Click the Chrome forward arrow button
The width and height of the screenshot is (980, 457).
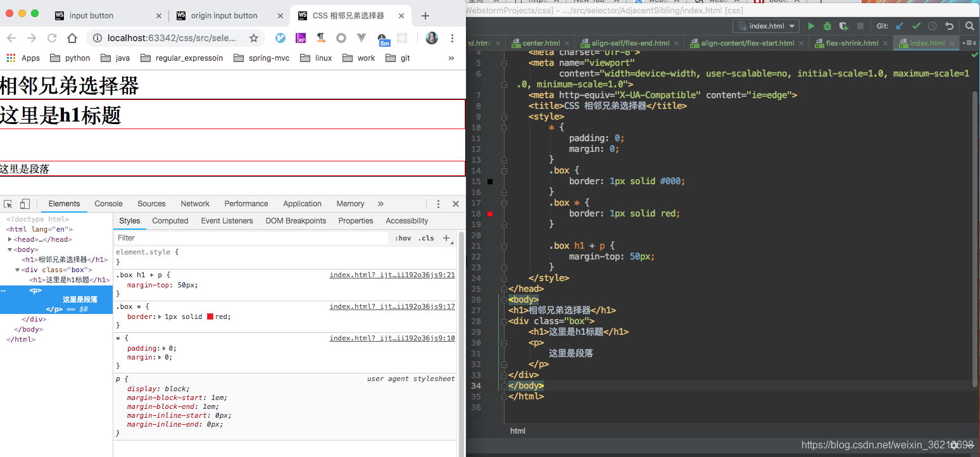point(32,38)
